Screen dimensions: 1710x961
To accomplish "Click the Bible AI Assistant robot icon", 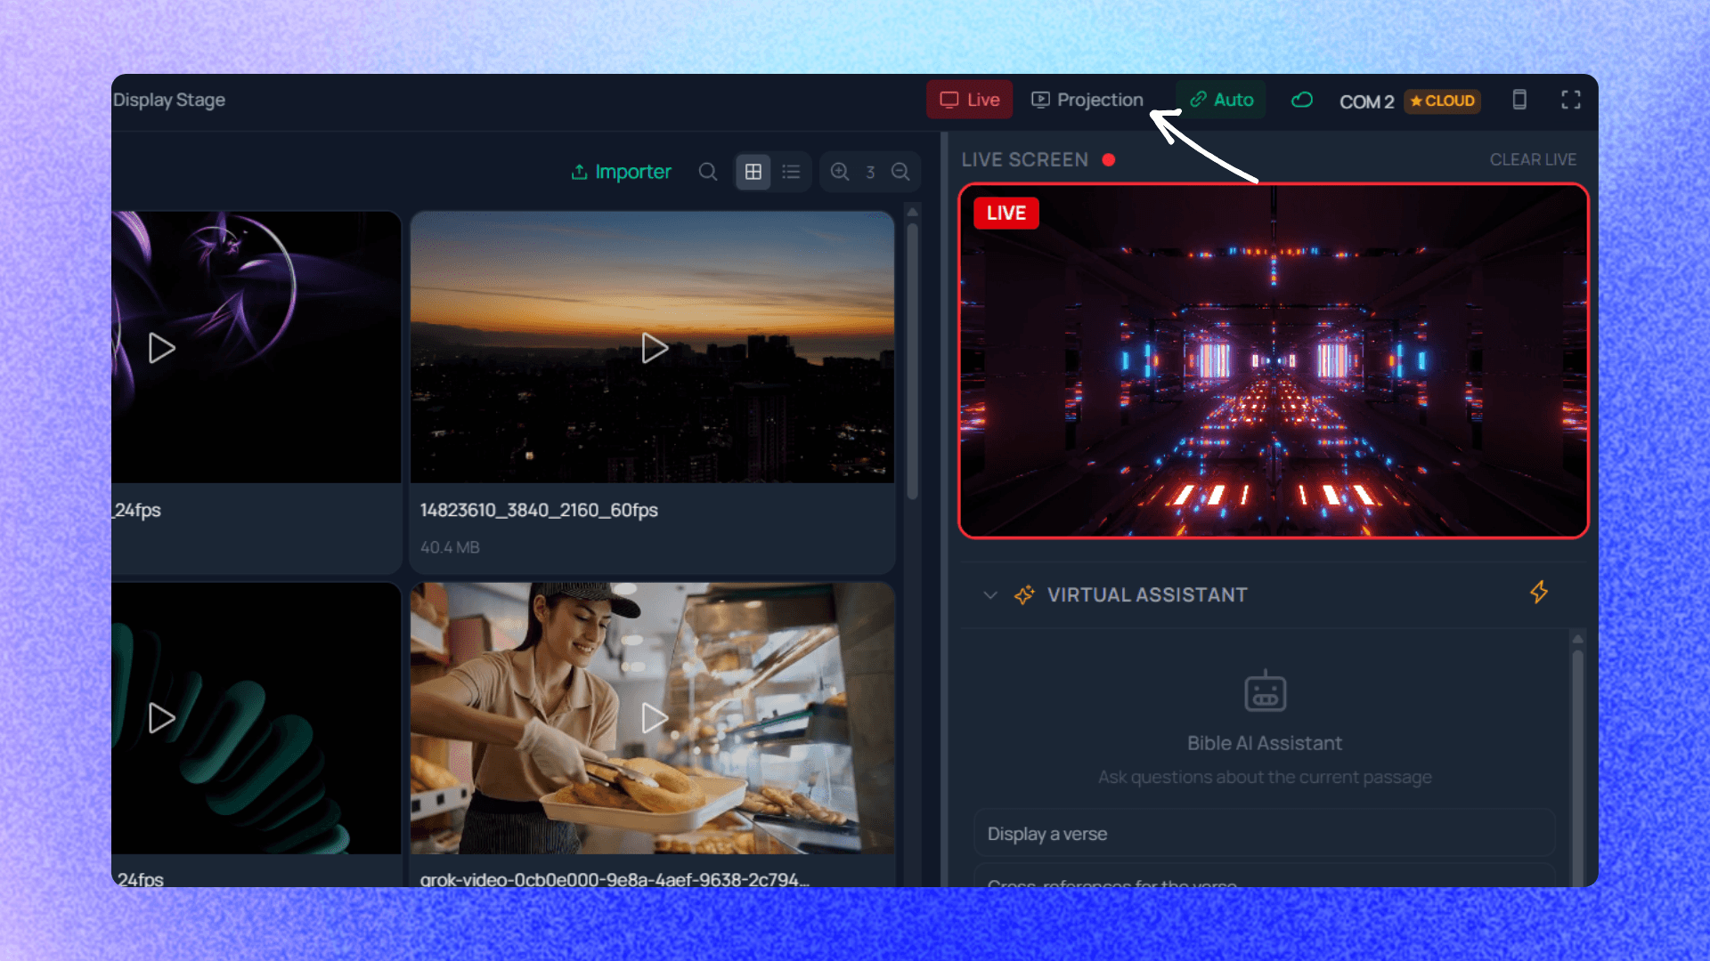I will click(x=1265, y=692).
